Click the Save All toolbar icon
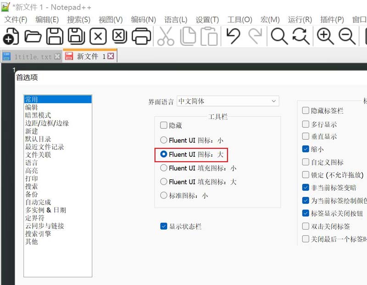 click(77, 36)
